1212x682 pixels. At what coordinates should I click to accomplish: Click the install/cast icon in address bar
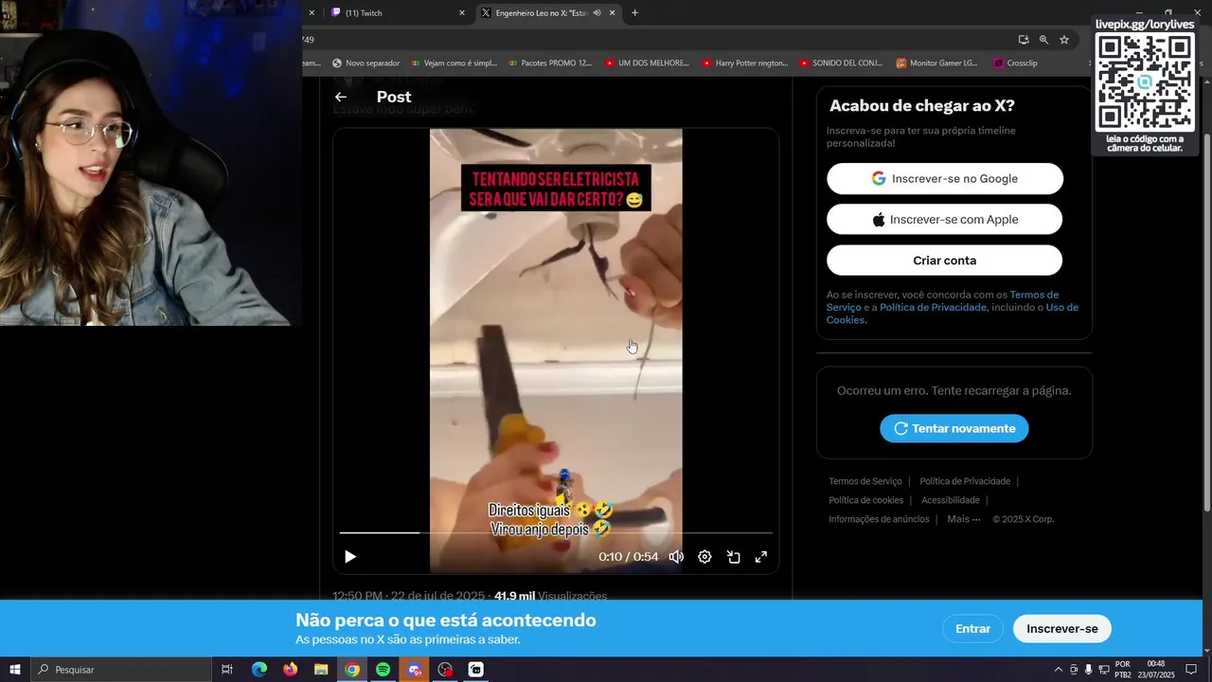[x=1024, y=40]
